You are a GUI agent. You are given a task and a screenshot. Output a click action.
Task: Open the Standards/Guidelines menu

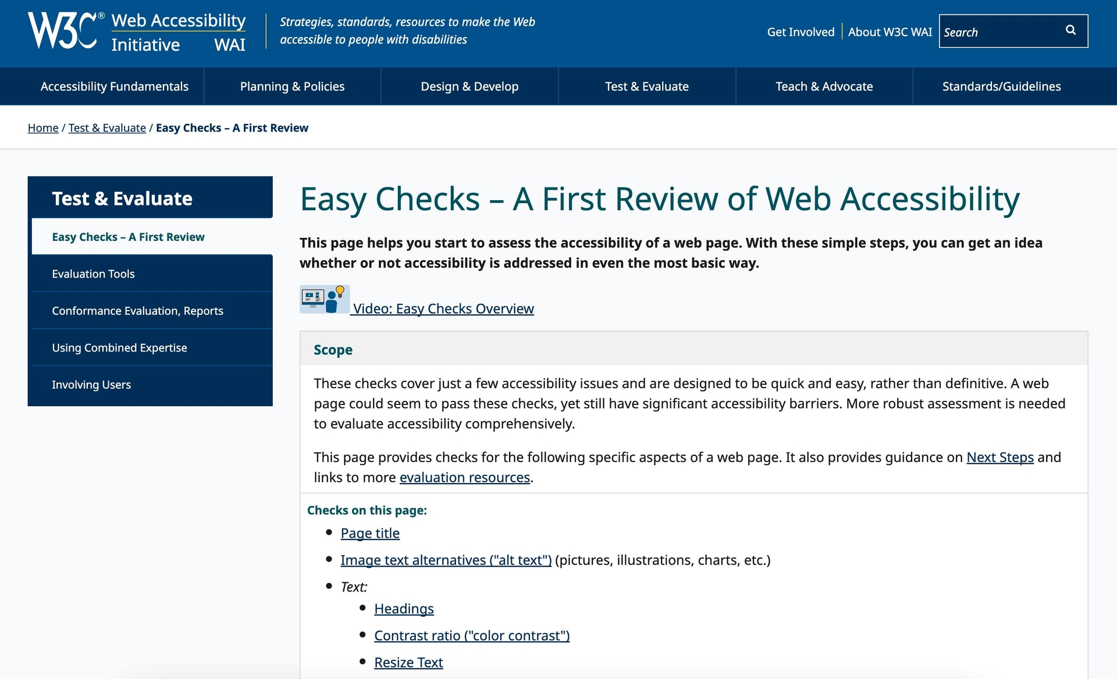point(1001,86)
